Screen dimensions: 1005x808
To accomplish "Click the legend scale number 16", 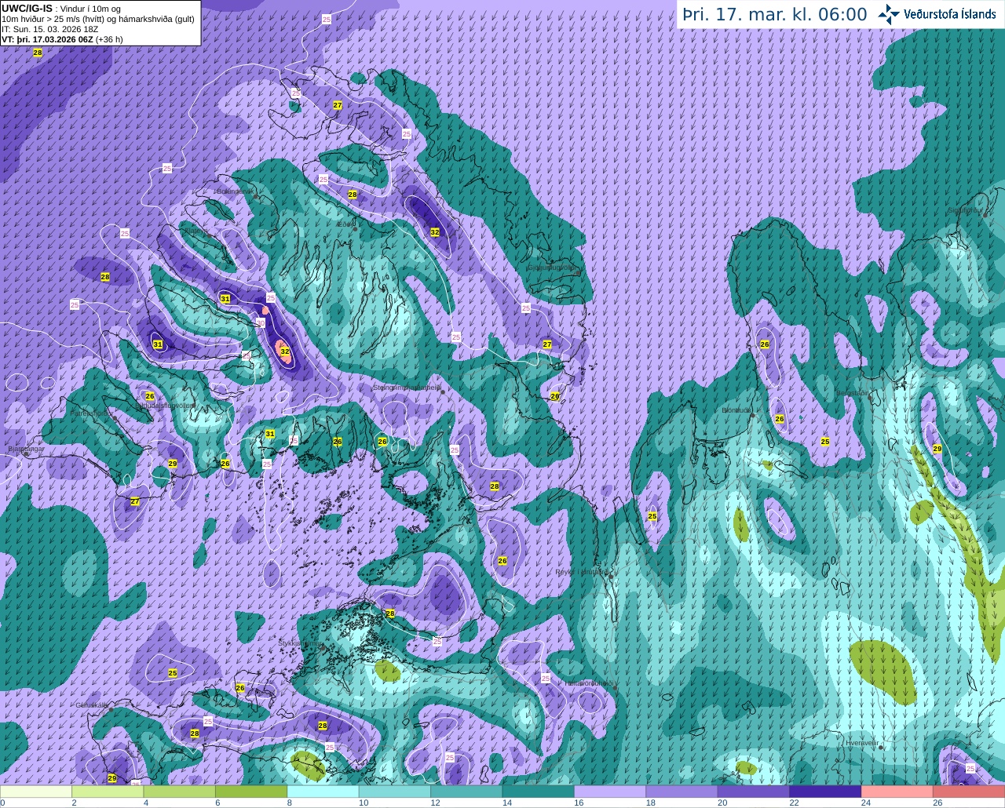I will point(579,803).
